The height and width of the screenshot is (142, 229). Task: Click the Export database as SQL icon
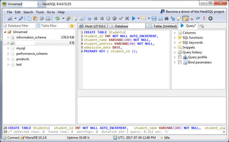coord(81,19)
